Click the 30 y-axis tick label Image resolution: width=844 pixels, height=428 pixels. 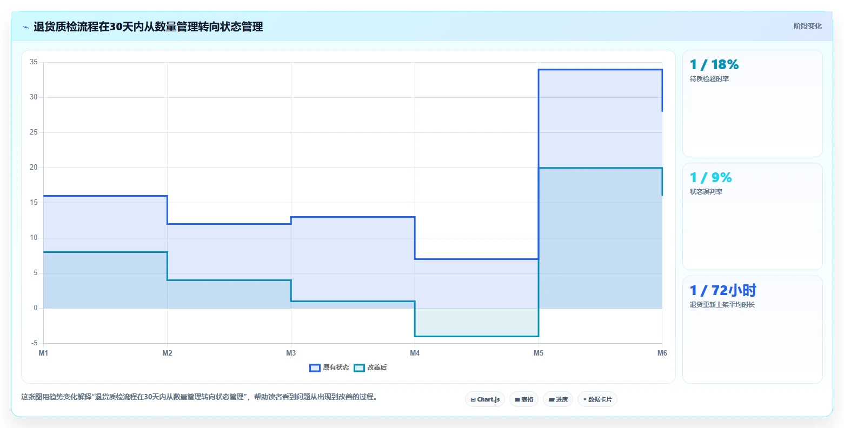(x=34, y=97)
